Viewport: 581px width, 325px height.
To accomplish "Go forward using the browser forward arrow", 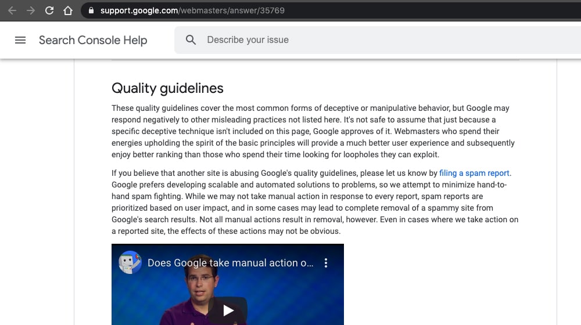I will click(30, 10).
